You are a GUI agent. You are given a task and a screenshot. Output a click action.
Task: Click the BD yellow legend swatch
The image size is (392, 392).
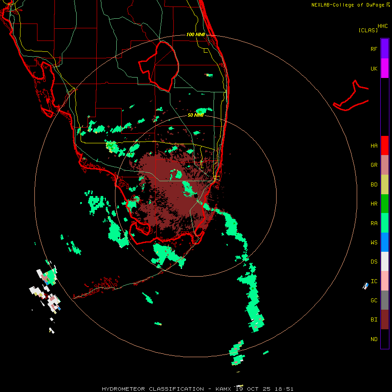coord(385,184)
